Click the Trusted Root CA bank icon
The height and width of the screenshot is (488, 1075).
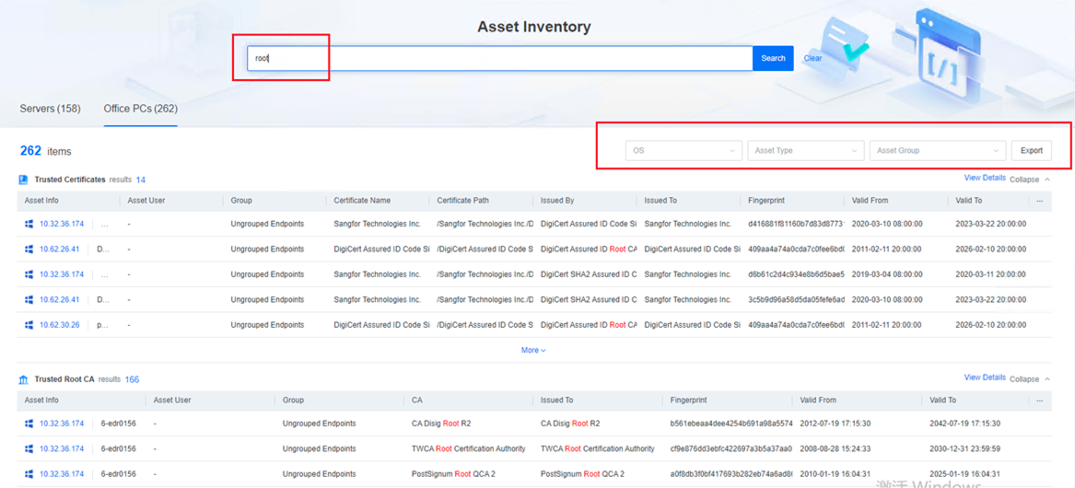tap(24, 379)
